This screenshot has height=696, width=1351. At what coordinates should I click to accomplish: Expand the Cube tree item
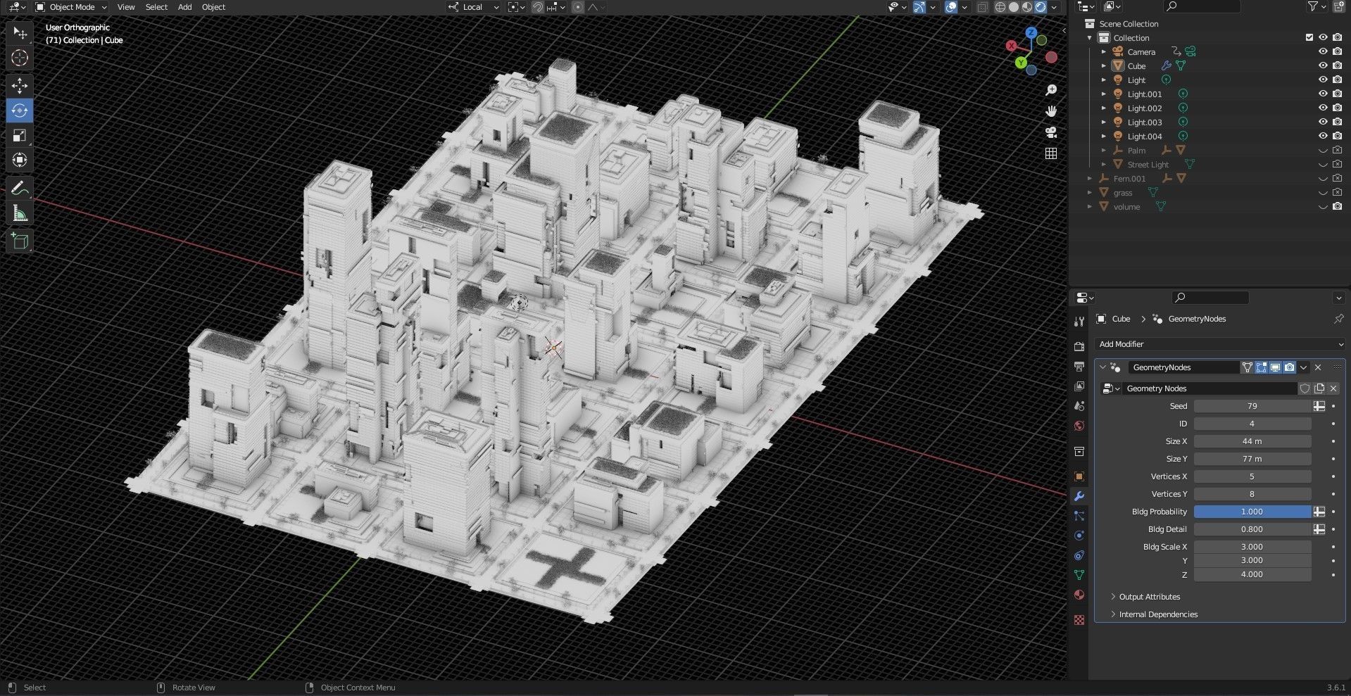tap(1104, 65)
